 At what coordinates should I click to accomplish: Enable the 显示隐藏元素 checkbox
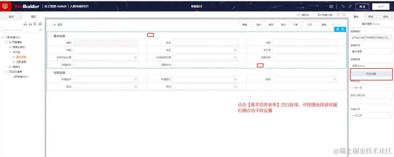314,15
